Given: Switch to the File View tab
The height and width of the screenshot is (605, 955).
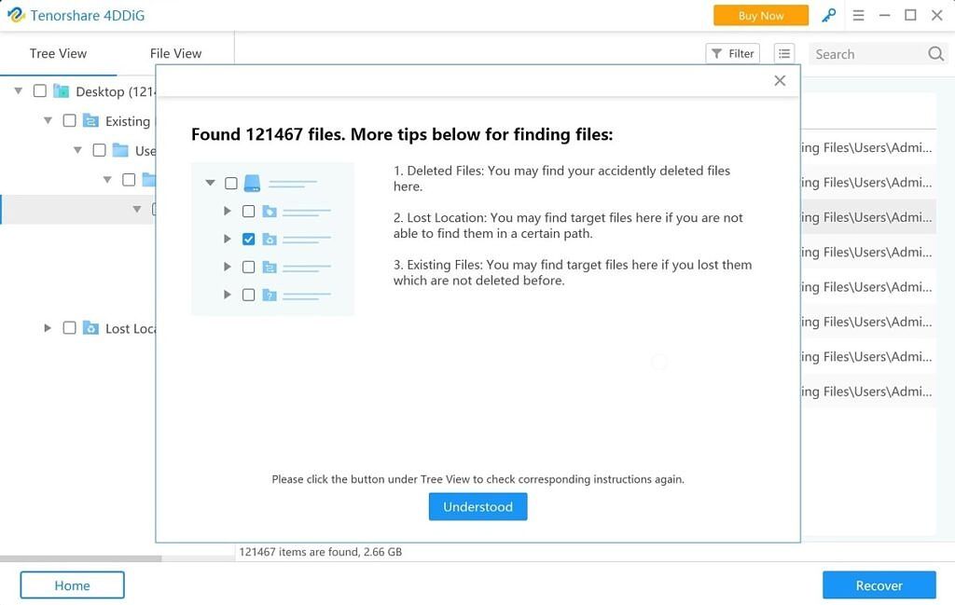Looking at the screenshot, I should (174, 53).
